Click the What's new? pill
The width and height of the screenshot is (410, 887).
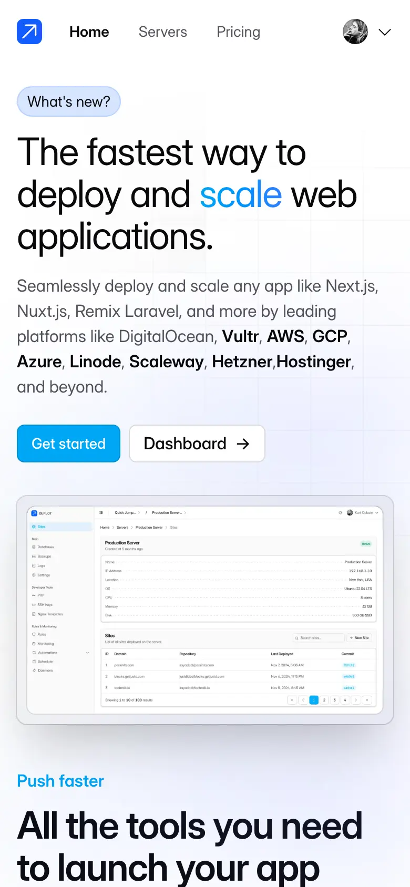point(69,101)
